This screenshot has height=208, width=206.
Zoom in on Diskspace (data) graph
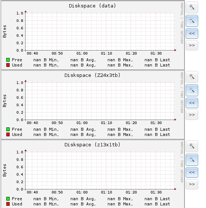tap(192, 7)
